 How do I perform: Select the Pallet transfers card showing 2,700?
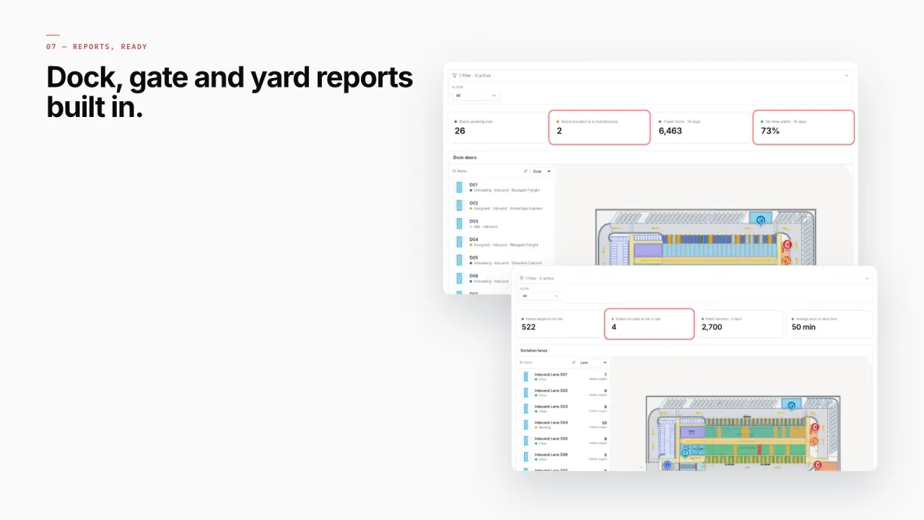click(x=740, y=324)
